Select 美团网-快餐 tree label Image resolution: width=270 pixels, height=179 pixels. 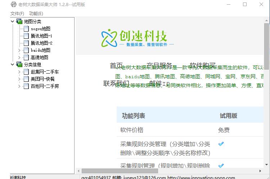click(43, 79)
